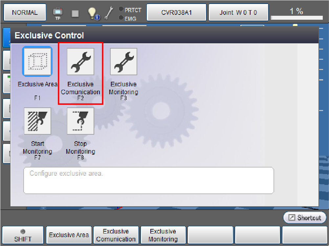Click the TP teach pendant icon
The height and width of the screenshot is (246, 329).
[58, 13]
